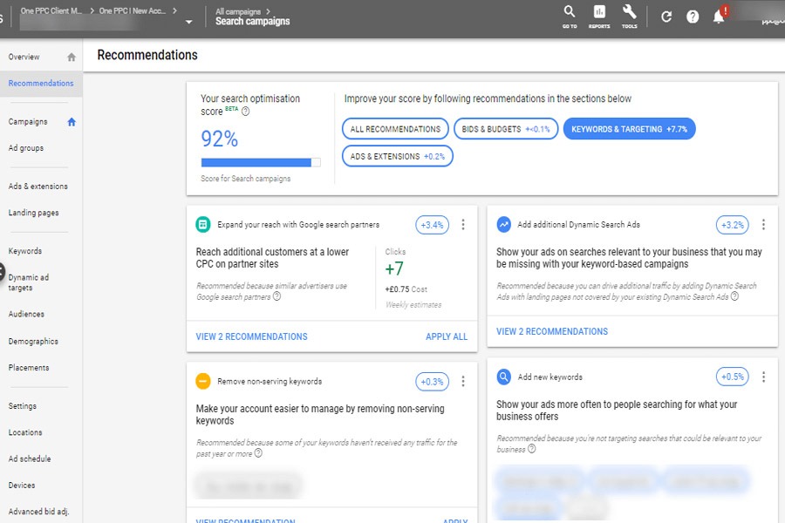Screen dimensions: 785x523
Task: Select the Keywords & Targeting filter
Action: 629,129
